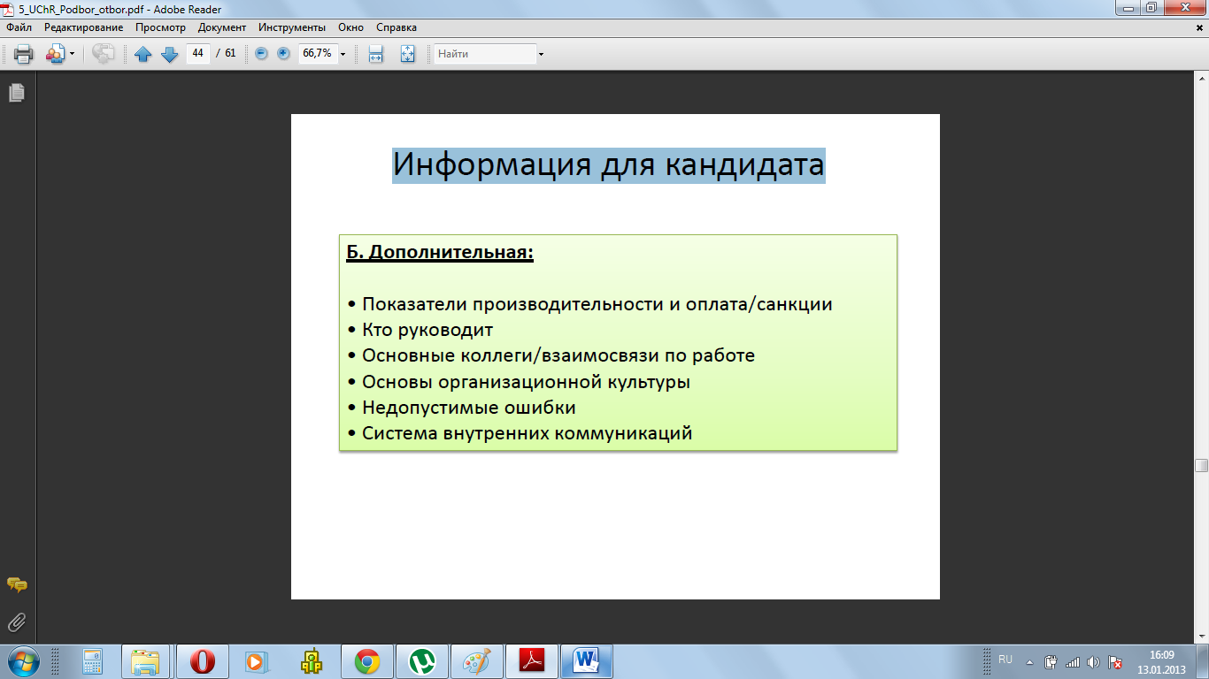Screen dimensions: 1209x679
Task: Open Windows Explorer folder in taskbar
Action: click(x=145, y=661)
